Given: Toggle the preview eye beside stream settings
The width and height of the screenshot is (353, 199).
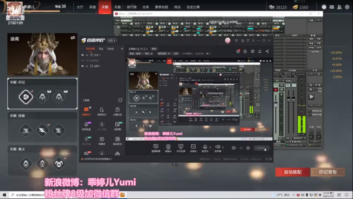Looking at the screenshot, I should pyautogui.click(x=241, y=148).
